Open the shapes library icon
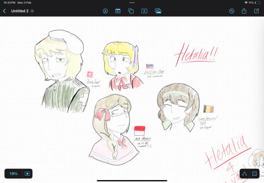The image size is (264, 183). click(131, 11)
